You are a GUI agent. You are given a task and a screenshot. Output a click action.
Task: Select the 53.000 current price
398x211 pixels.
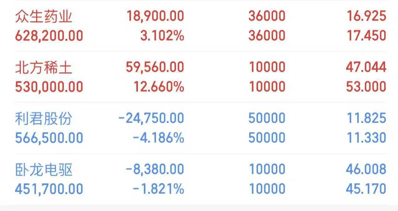pos(366,87)
